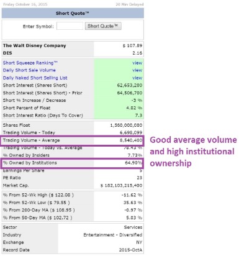Select the Entertainment - Diversified industry value
Viewport: 239px width, 256px height.
click(x=113, y=235)
